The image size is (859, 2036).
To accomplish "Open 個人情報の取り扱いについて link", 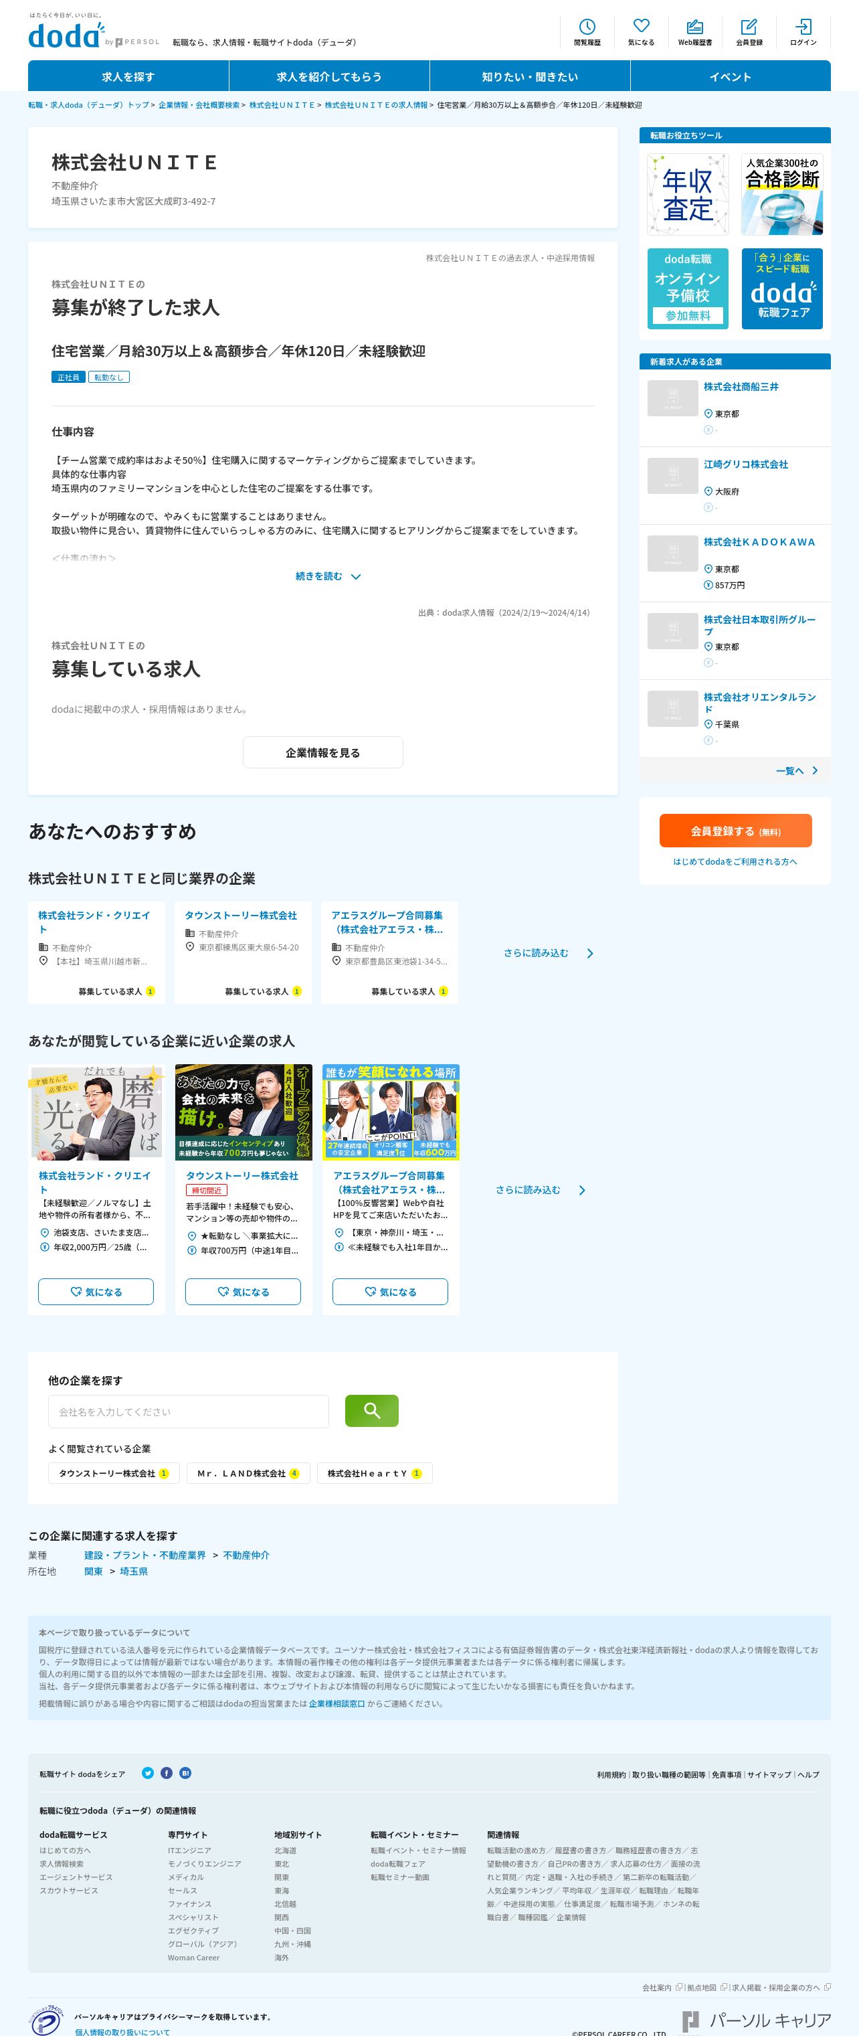I will pos(122,2031).
